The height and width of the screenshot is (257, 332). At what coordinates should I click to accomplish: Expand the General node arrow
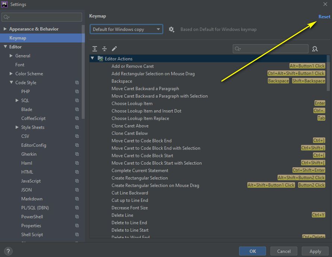coord(11,55)
